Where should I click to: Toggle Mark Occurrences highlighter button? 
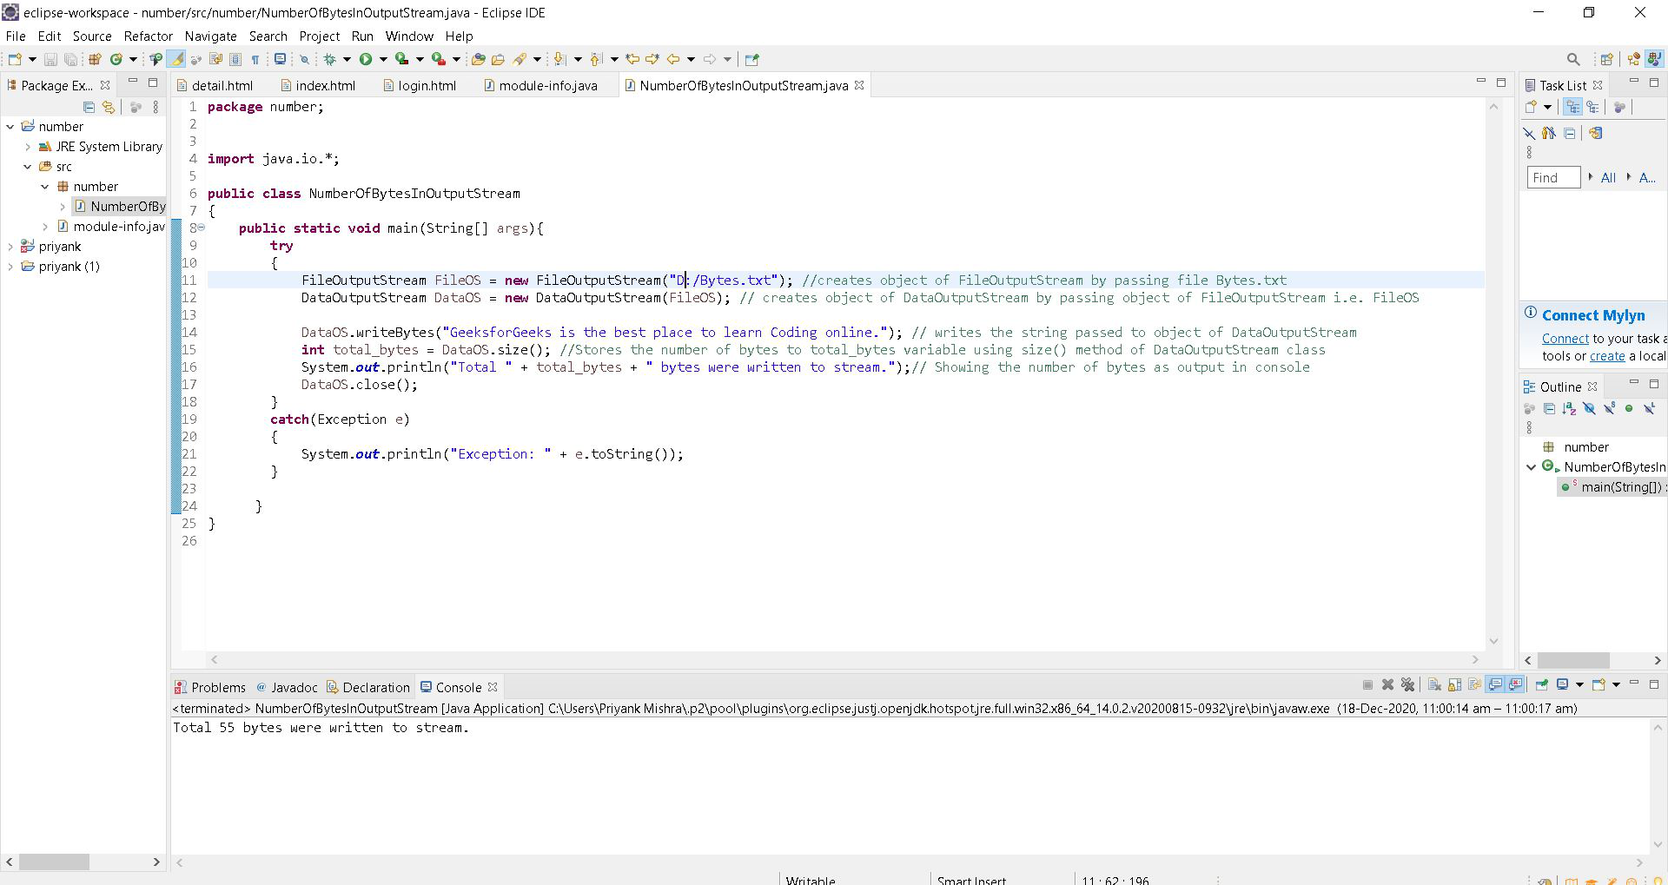[175, 59]
